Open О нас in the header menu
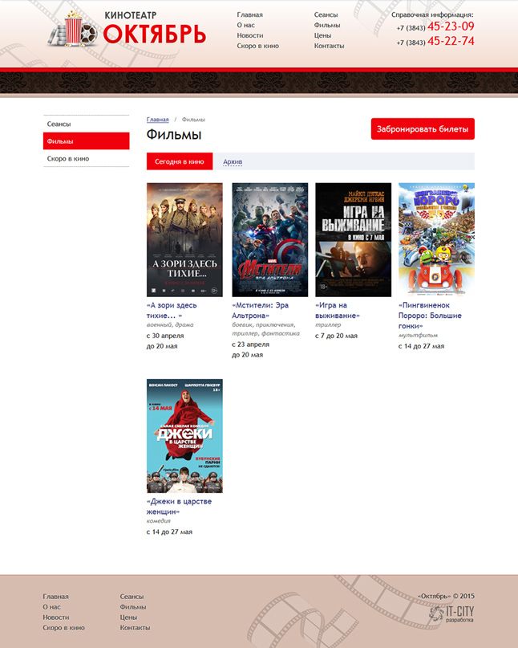This screenshot has width=518, height=648. click(x=245, y=25)
